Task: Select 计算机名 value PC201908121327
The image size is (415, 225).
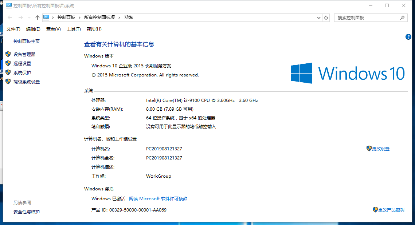Action: point(164,149)
